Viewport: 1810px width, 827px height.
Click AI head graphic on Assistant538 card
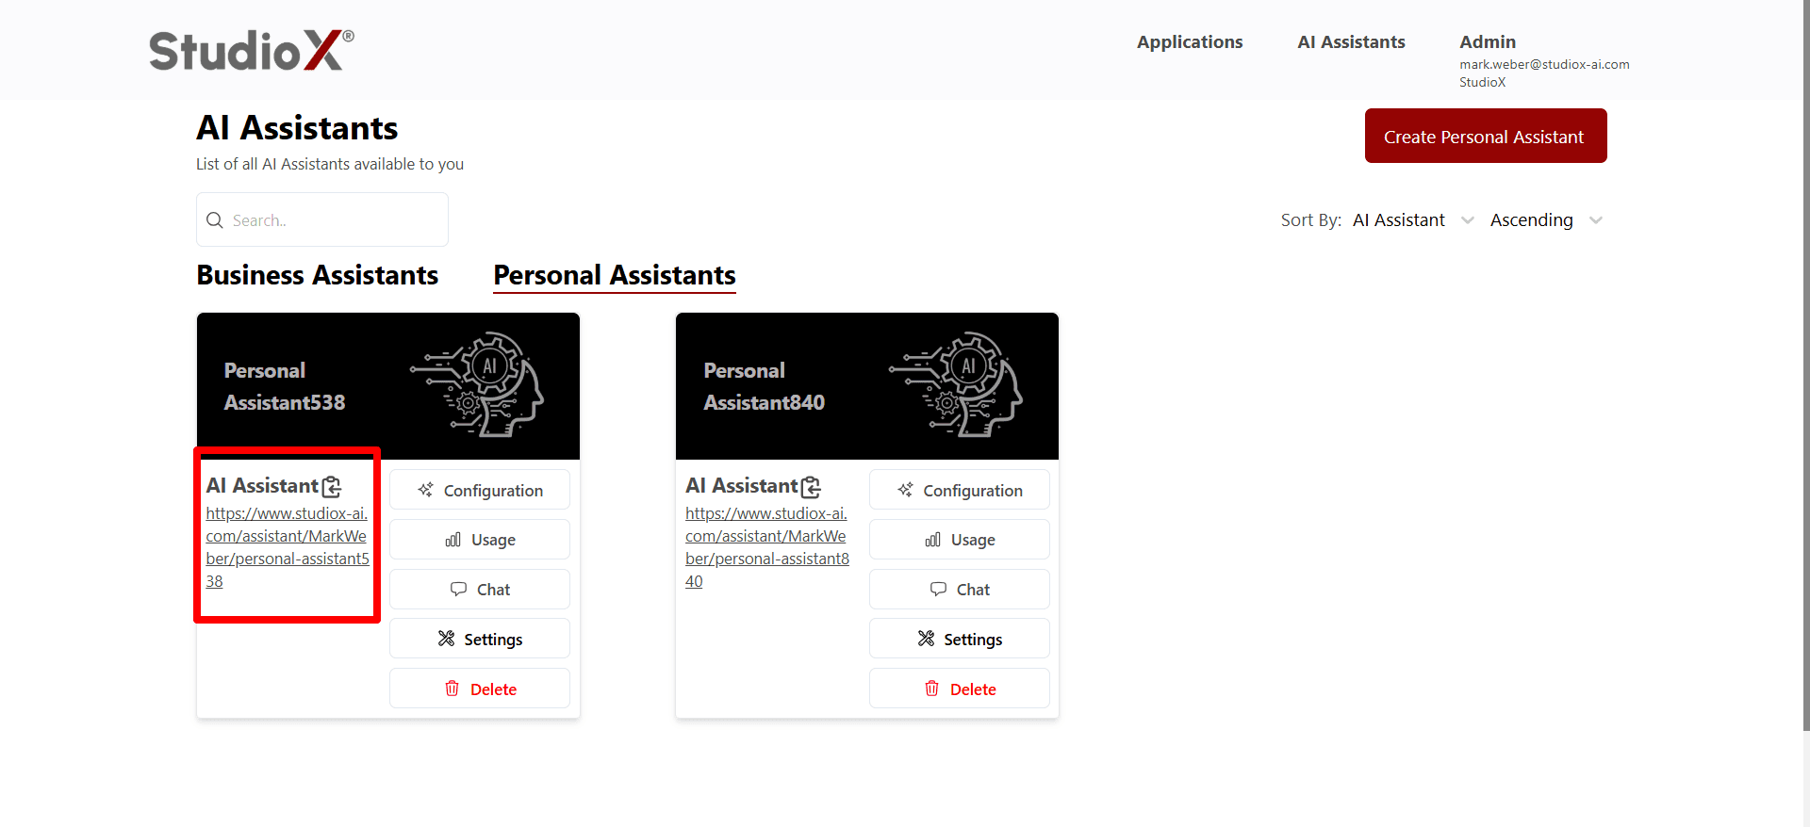tap(481, 384)
